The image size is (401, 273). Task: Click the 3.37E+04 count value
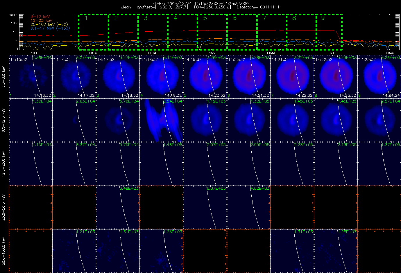point(85,145)
